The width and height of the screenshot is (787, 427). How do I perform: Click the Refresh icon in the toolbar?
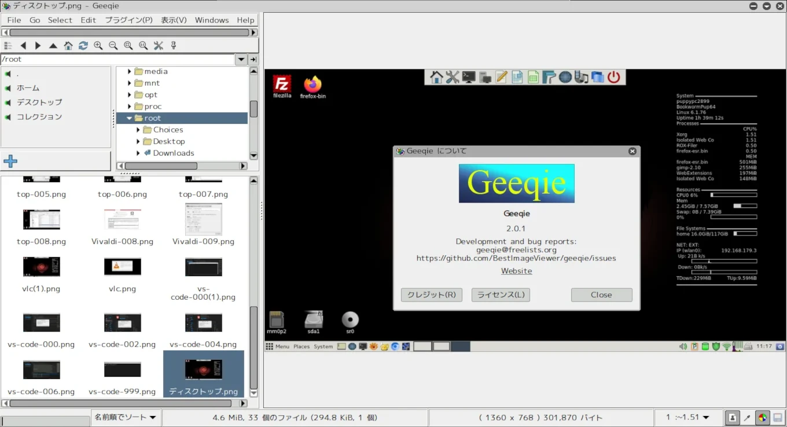tap(83, 46)
